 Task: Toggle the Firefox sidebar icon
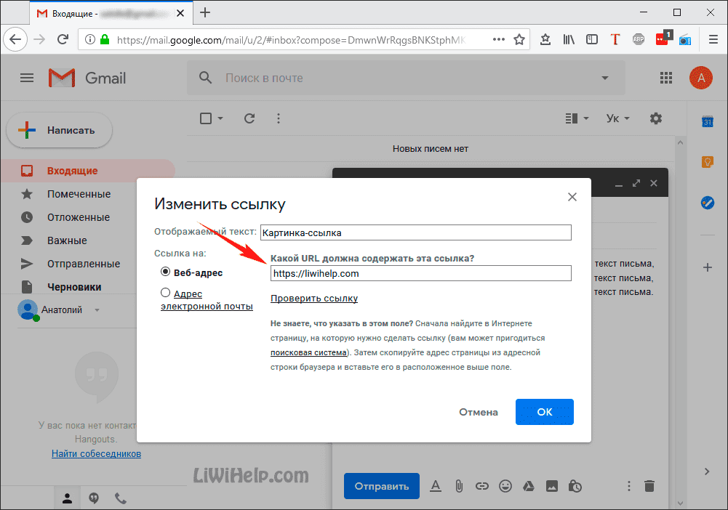click(x=592, y=39)
